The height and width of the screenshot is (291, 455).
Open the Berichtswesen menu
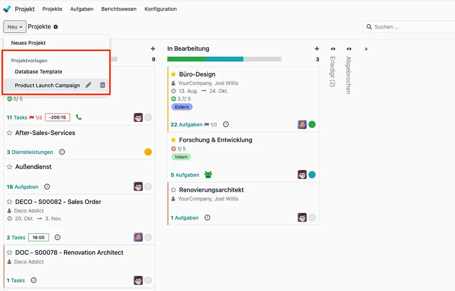pyautogui.click(x=118, y=9)
